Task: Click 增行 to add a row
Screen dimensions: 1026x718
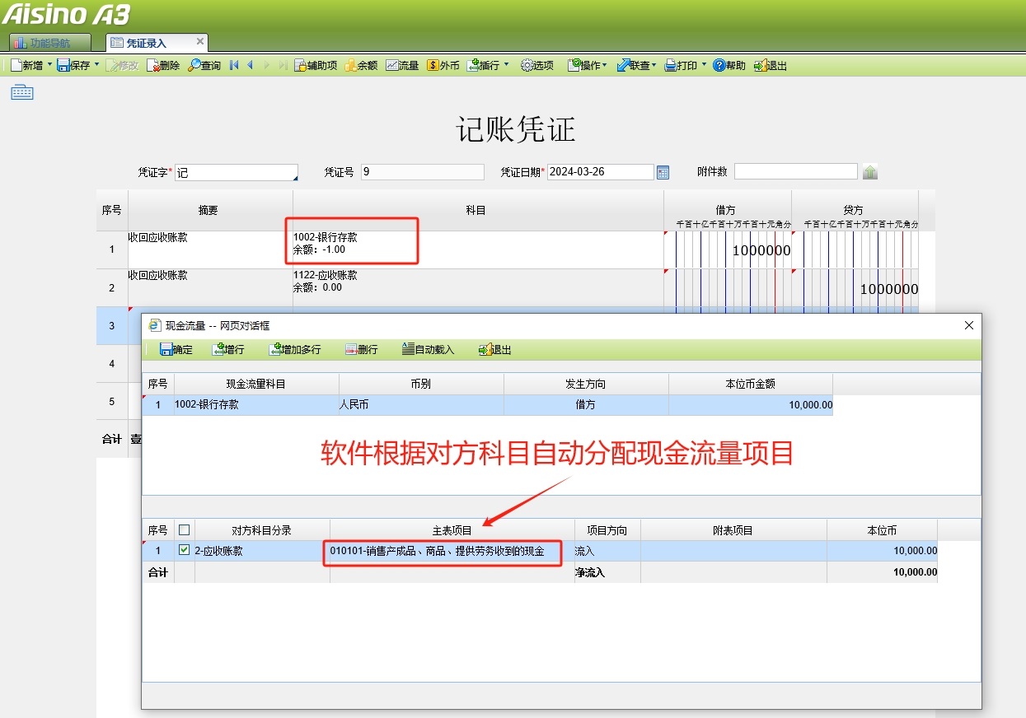Action: pyautogui.click(x=228, y=349)
